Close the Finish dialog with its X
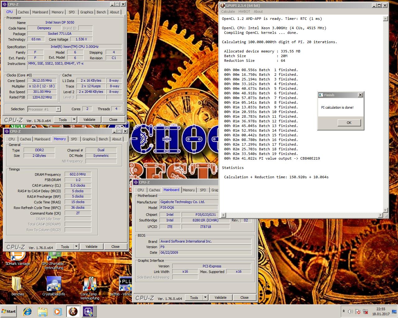The image size is (398, 318). (x=360, y=95)
